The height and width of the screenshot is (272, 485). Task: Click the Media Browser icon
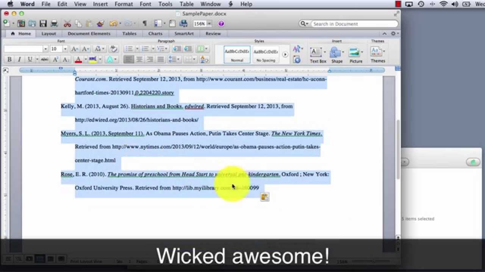[x=183, y=24]
